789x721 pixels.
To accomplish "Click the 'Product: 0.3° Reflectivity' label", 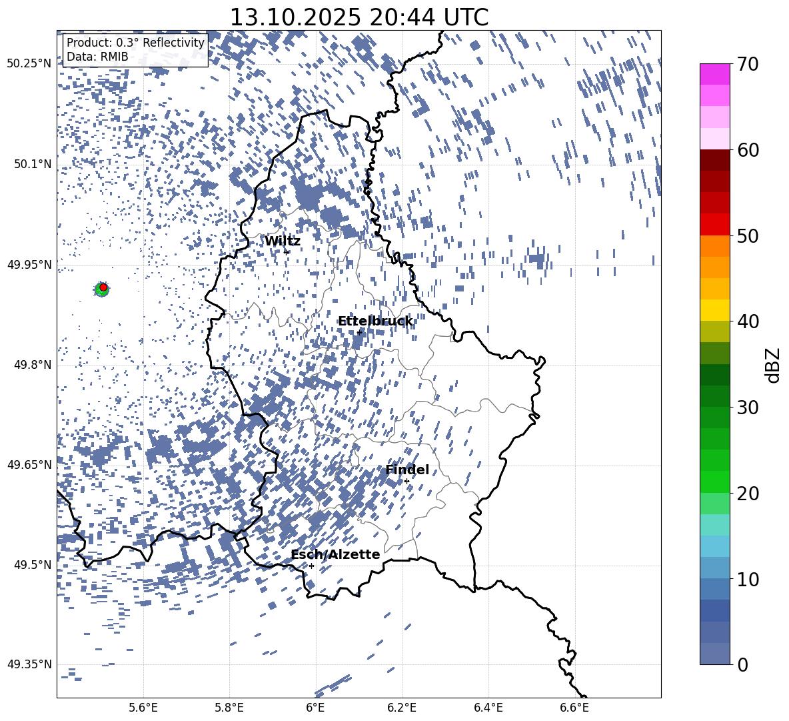I will tap(135, 42).
